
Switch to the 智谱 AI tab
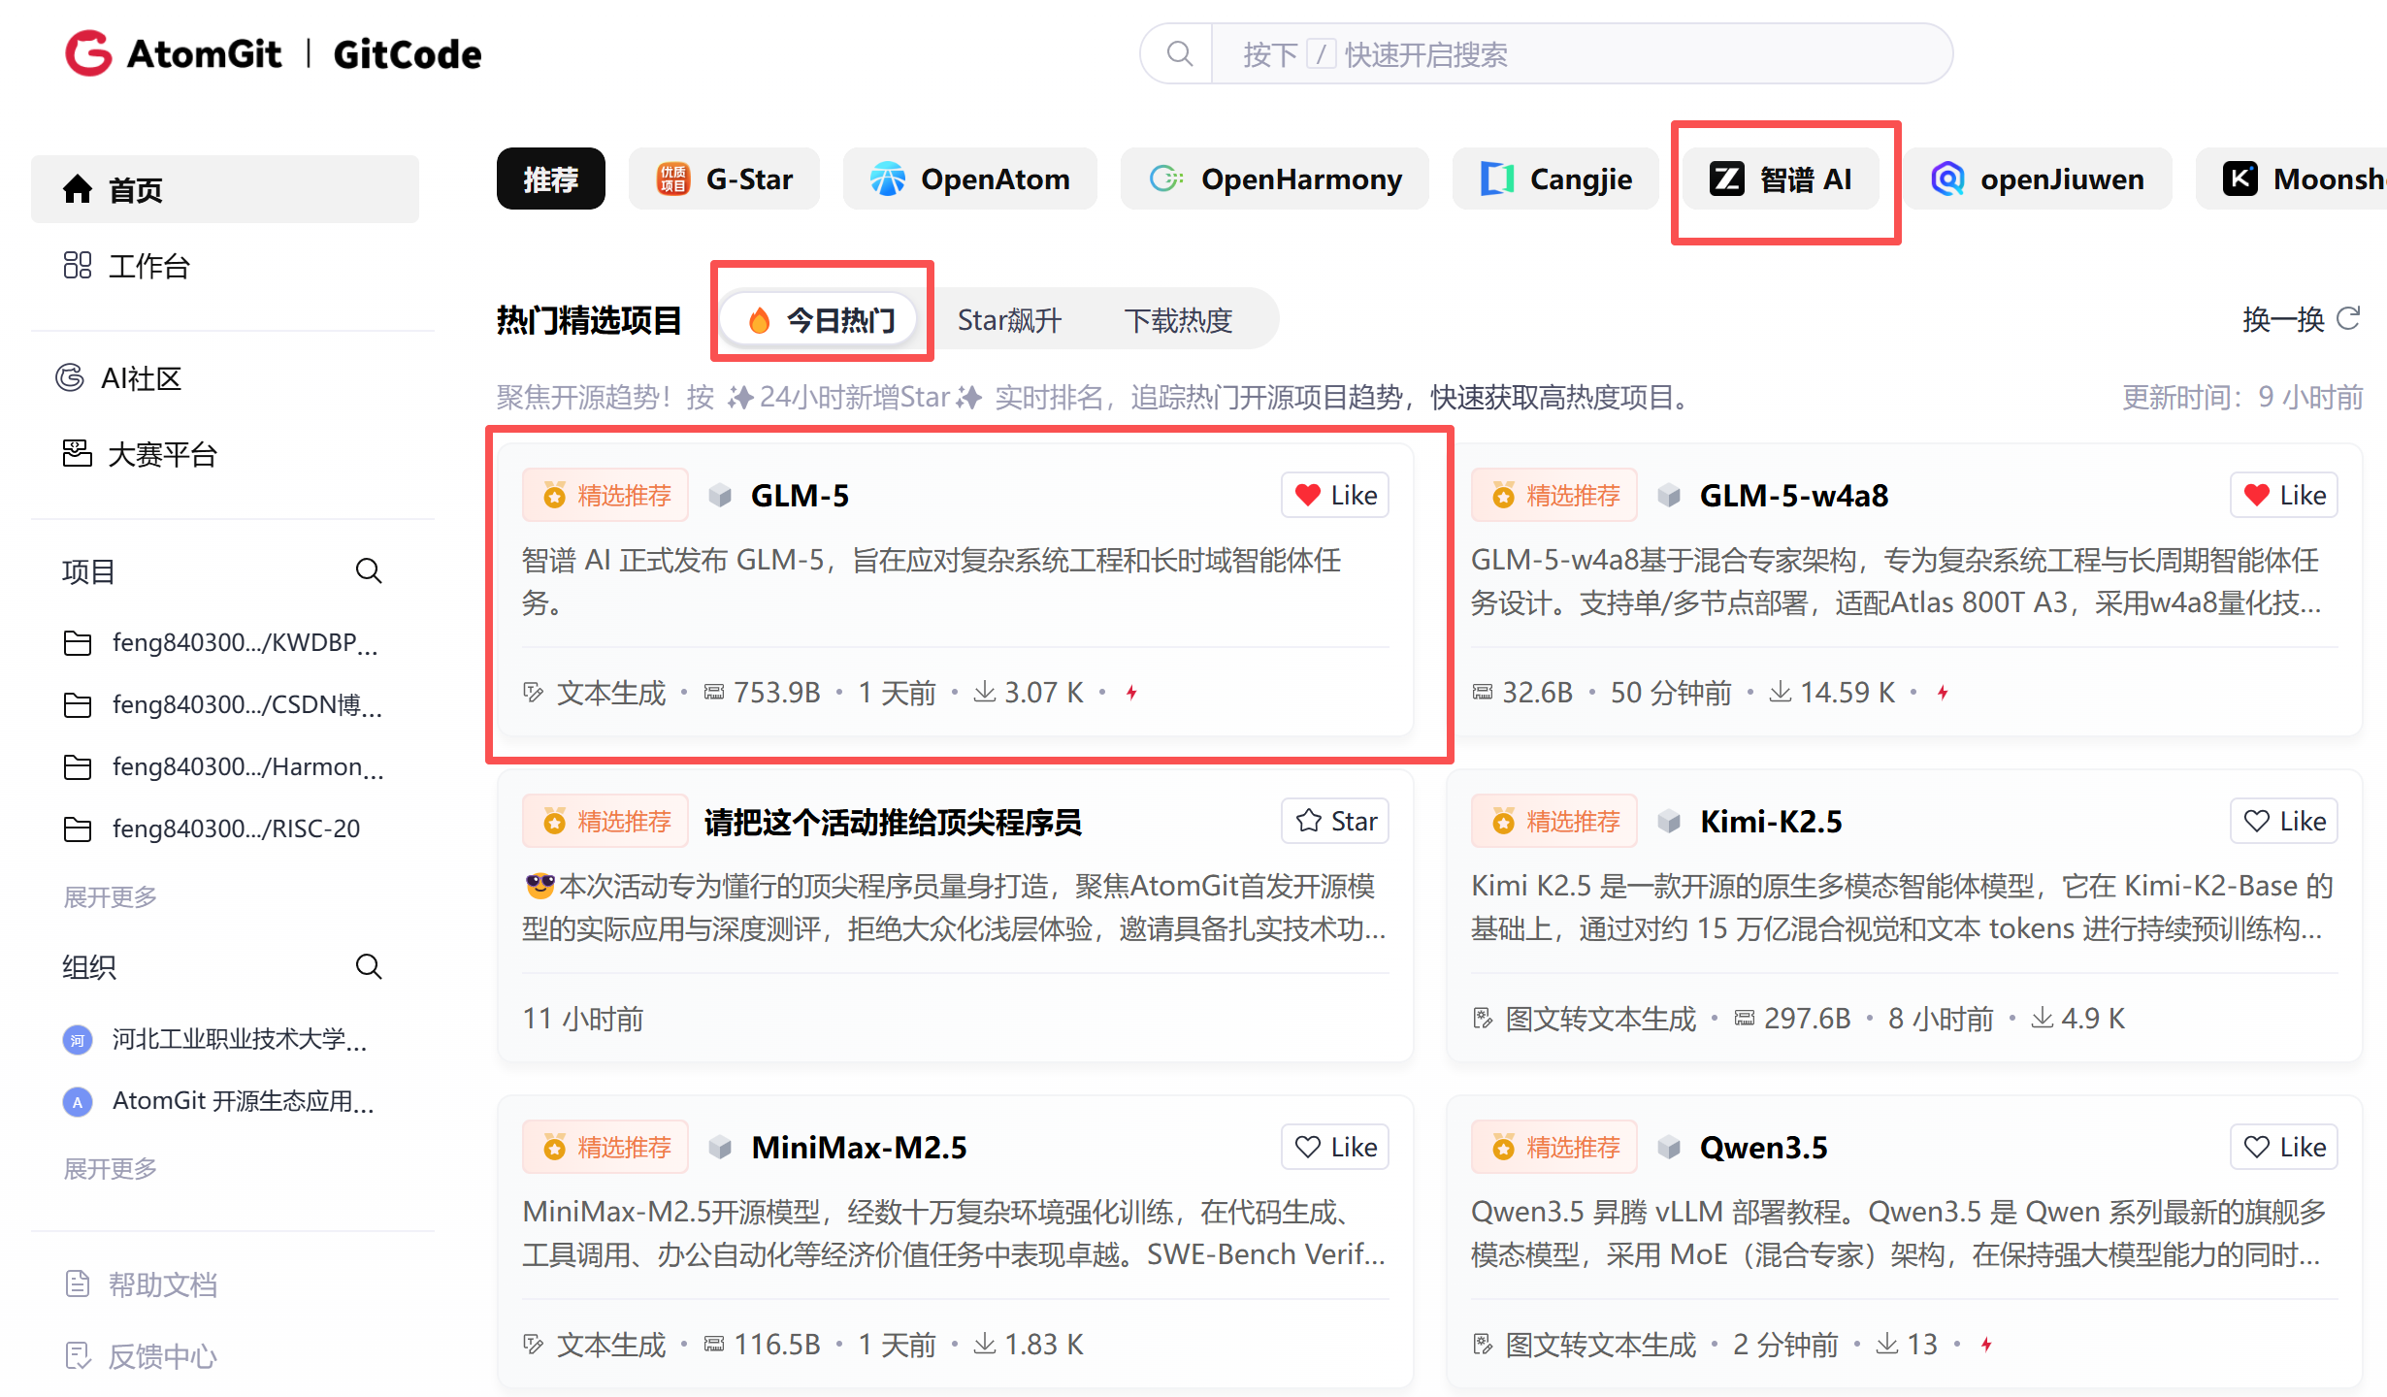coord(1782,179)
